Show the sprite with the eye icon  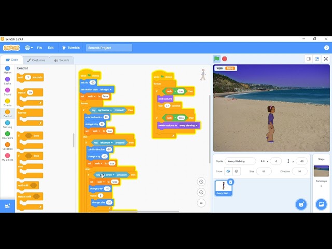click(x=228, y=171)
